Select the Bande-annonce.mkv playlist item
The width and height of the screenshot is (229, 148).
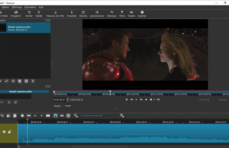[25, 28]
